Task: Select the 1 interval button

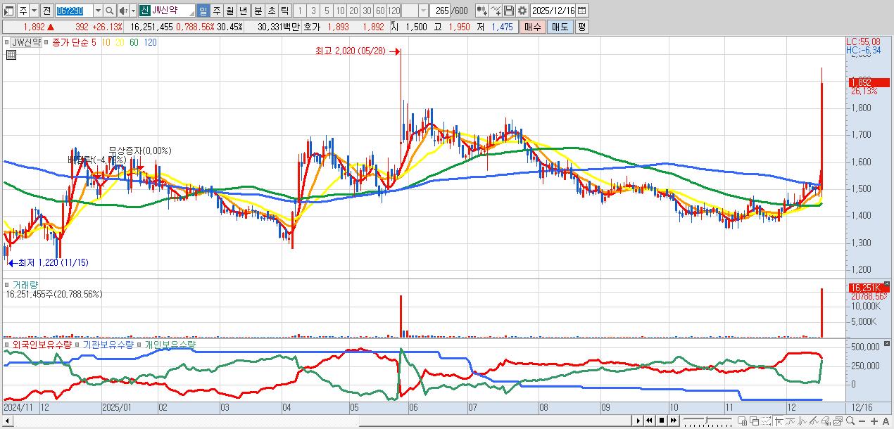Action: coord(299,11)
